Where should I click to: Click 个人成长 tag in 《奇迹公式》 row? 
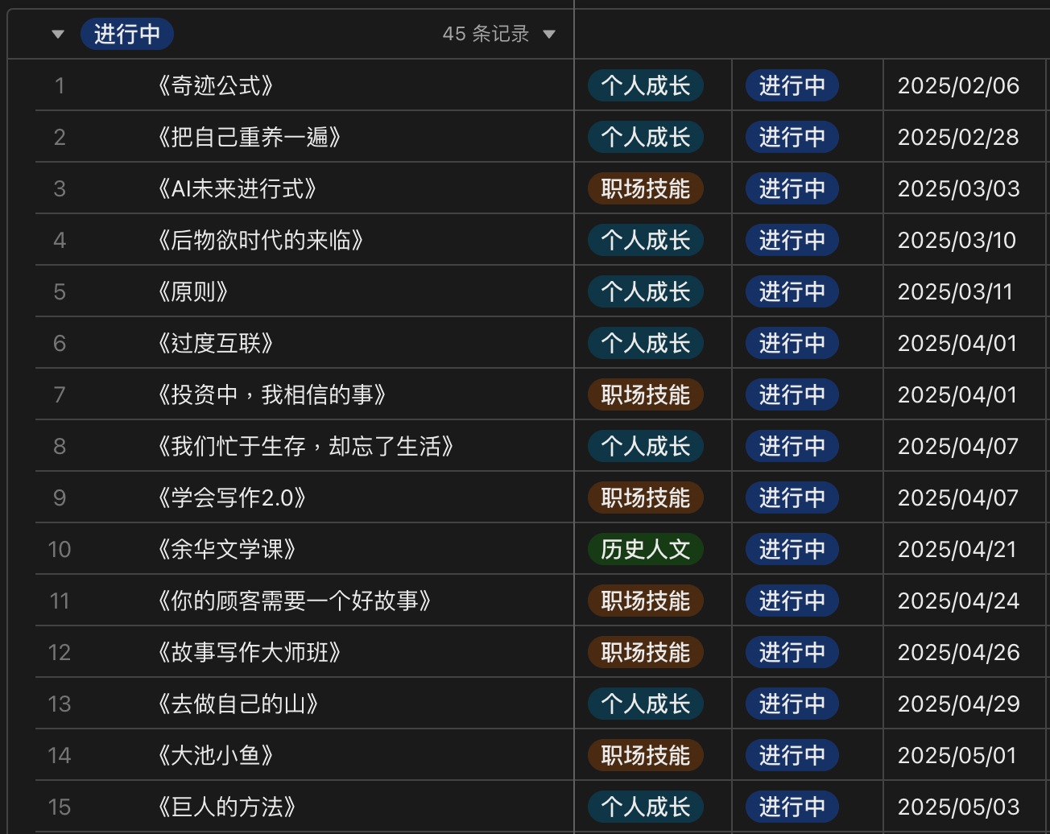pyautogui.click(x=646, y=85)
